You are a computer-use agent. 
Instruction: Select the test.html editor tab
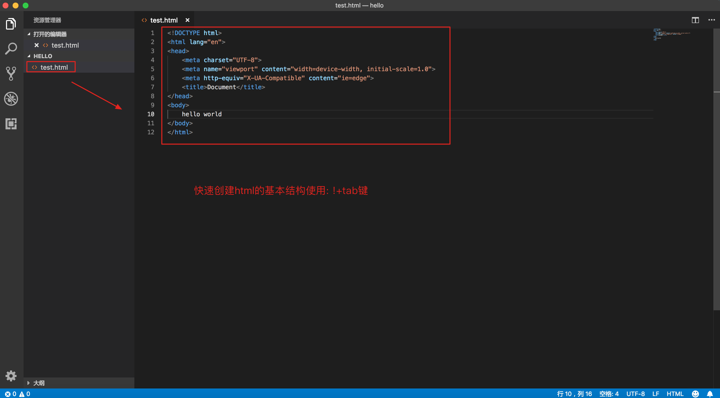(x=163, y=20)
